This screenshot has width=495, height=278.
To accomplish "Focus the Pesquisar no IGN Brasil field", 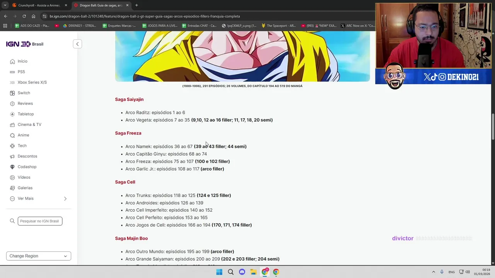I will pos(40,221).
